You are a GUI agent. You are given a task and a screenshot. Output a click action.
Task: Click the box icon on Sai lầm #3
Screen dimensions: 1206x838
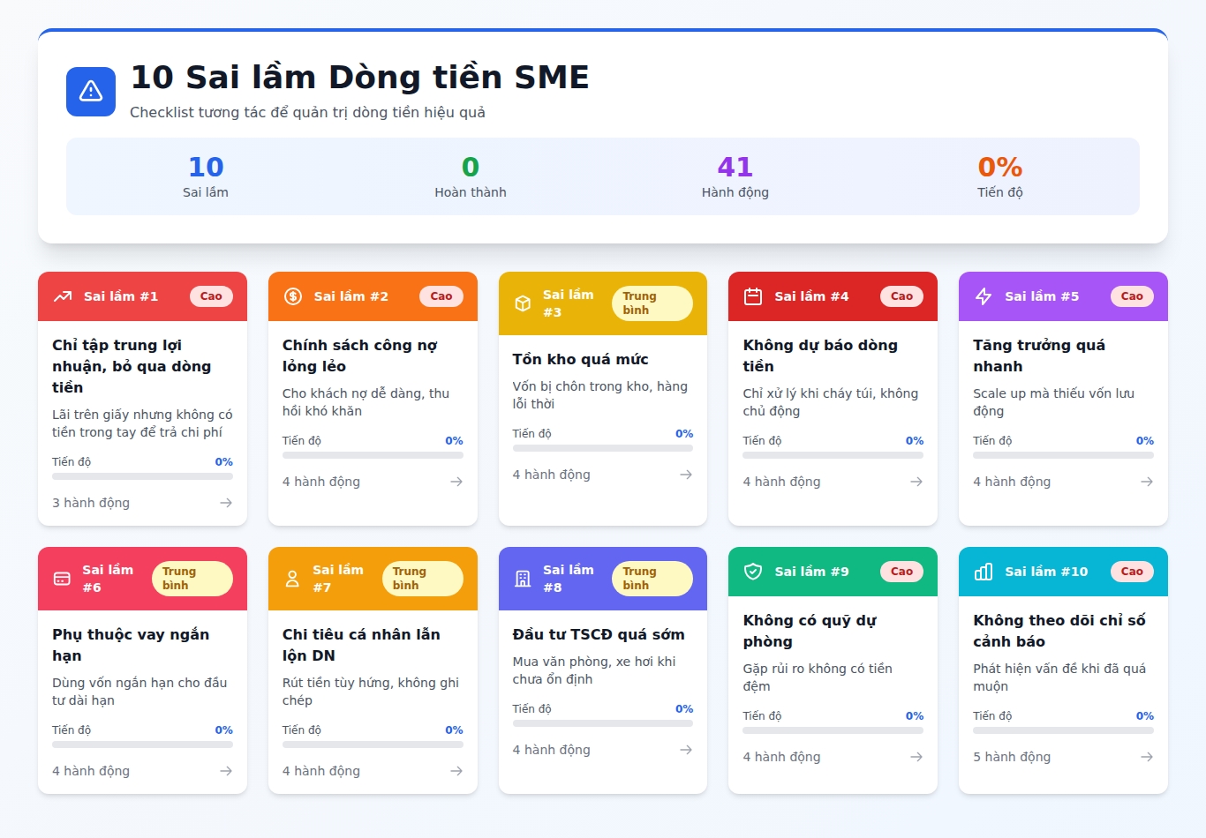point(523,303)
